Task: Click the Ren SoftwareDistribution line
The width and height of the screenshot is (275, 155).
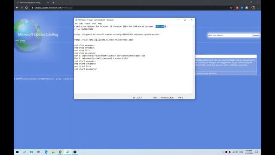Action: [x=110, y=56]
